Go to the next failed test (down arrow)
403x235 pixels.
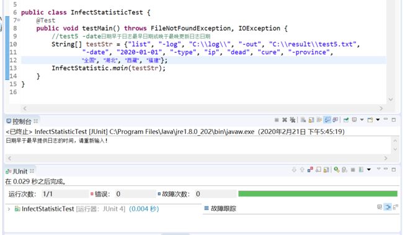click(294, 170)
